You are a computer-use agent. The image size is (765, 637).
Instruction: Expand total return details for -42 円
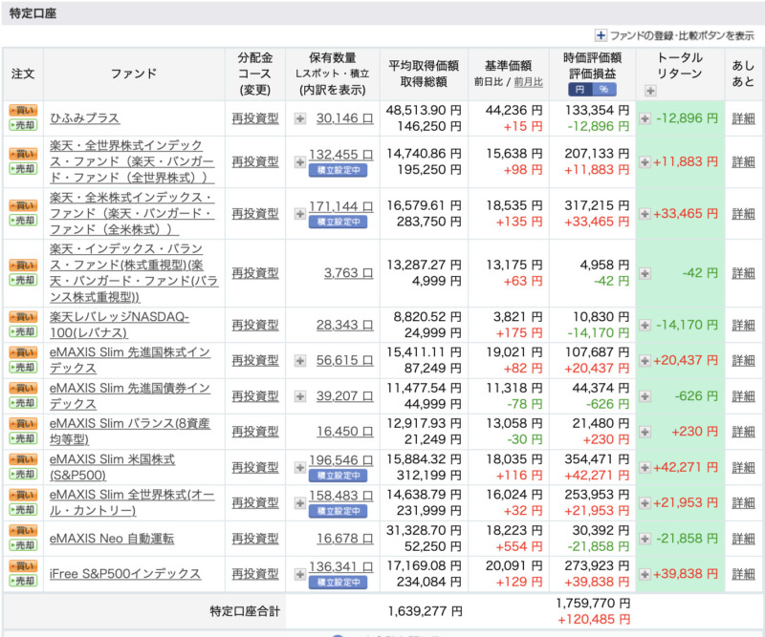click(645, 273)
